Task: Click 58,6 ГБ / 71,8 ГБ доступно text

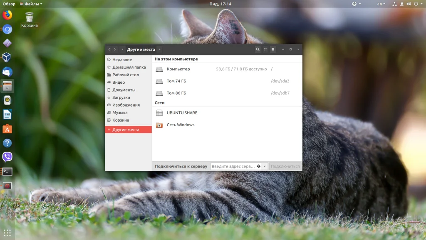Action: [241, 69]
